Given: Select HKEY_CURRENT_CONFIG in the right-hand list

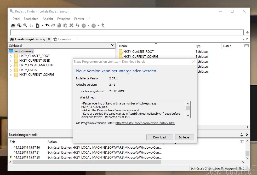Looking at the screenshot, I should click(141, 57).
